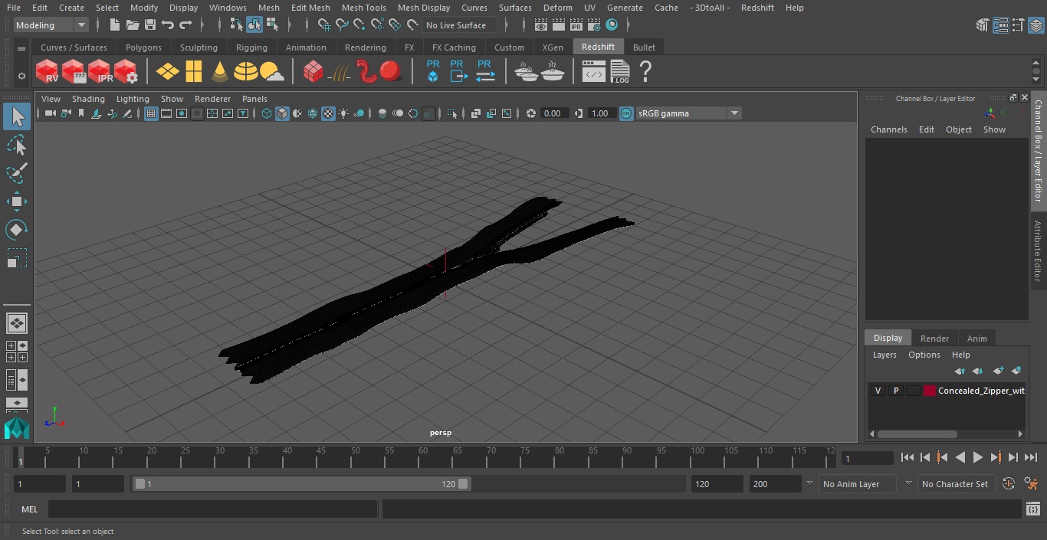This screenshot has width=1047, height=540.
Task: Switch to the Rigging shelf tab
Action: (x=251, y=47)
